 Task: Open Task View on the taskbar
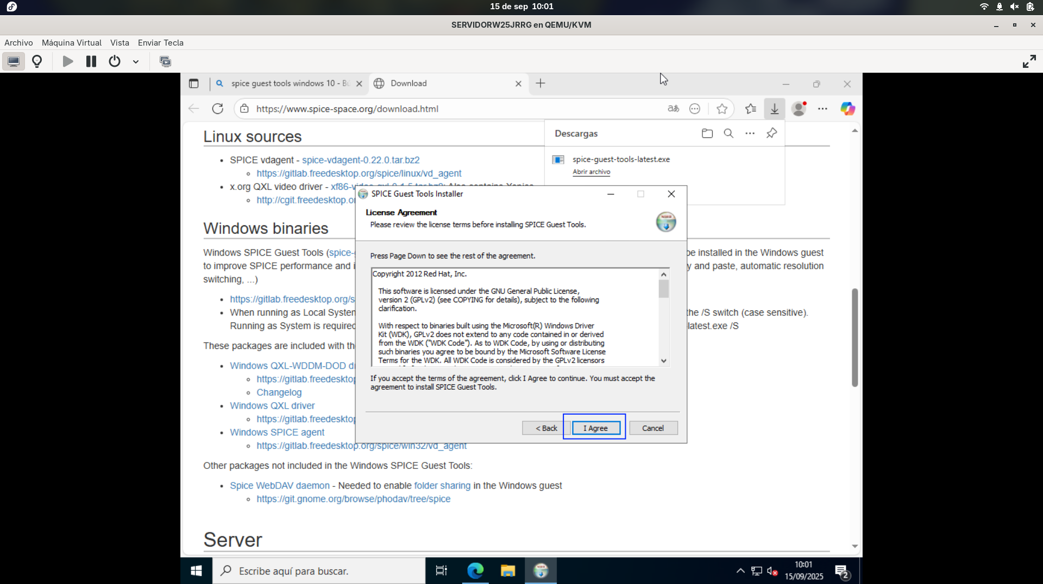(x=441, y=570)
